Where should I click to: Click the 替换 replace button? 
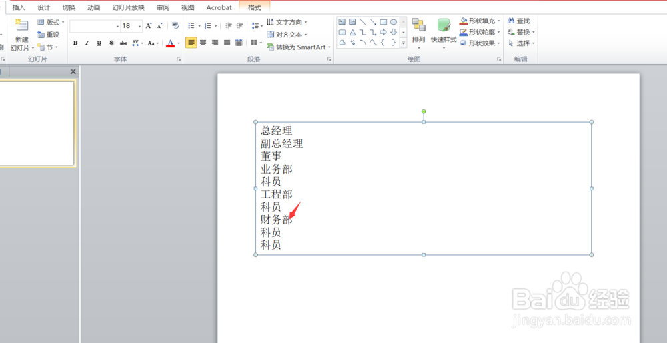(x=521, y=32)
